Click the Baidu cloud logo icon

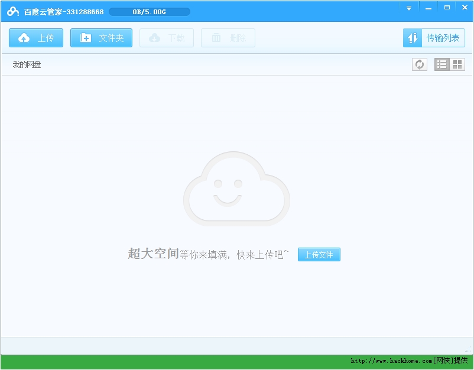point(13,12)
